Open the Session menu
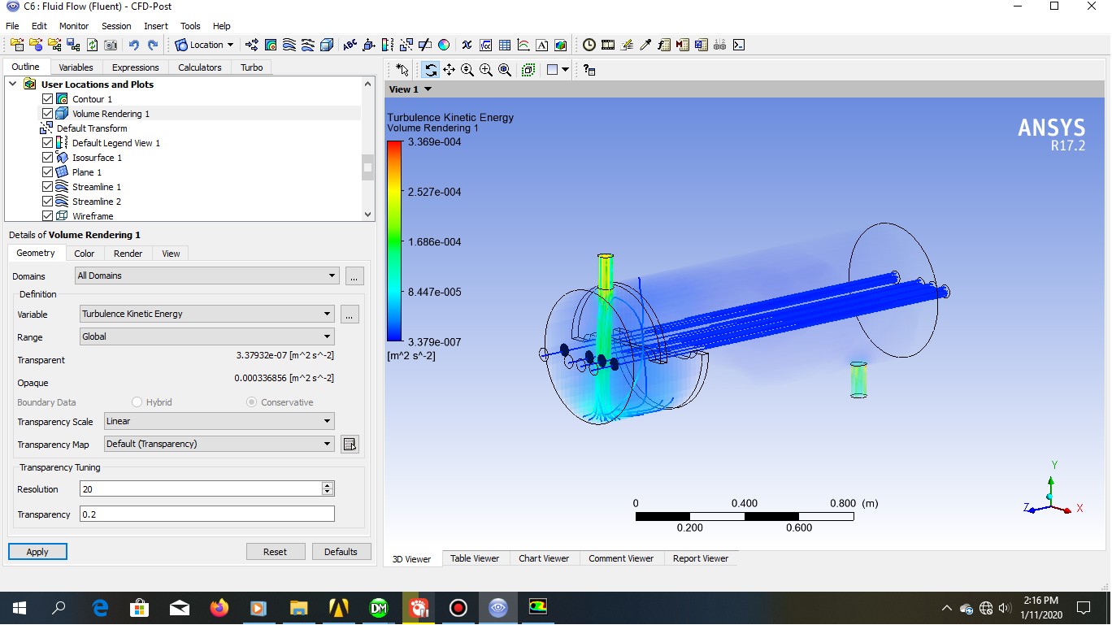The image size is (1112, 625). click(116, 25)
